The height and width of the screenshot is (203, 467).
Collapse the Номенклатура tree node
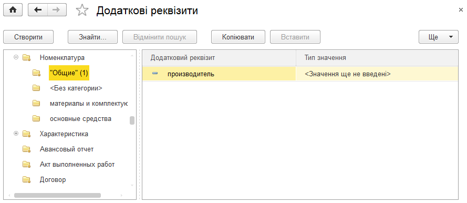16,57
